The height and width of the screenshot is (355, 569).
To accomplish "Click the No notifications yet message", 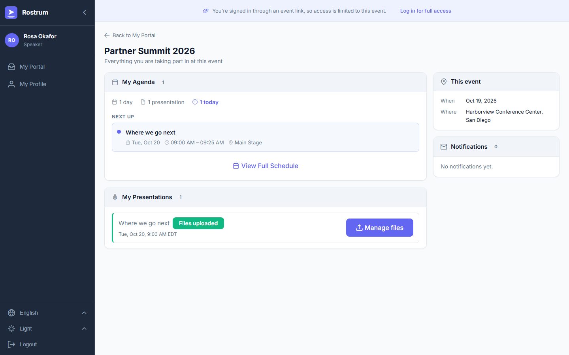I will 467,166.
